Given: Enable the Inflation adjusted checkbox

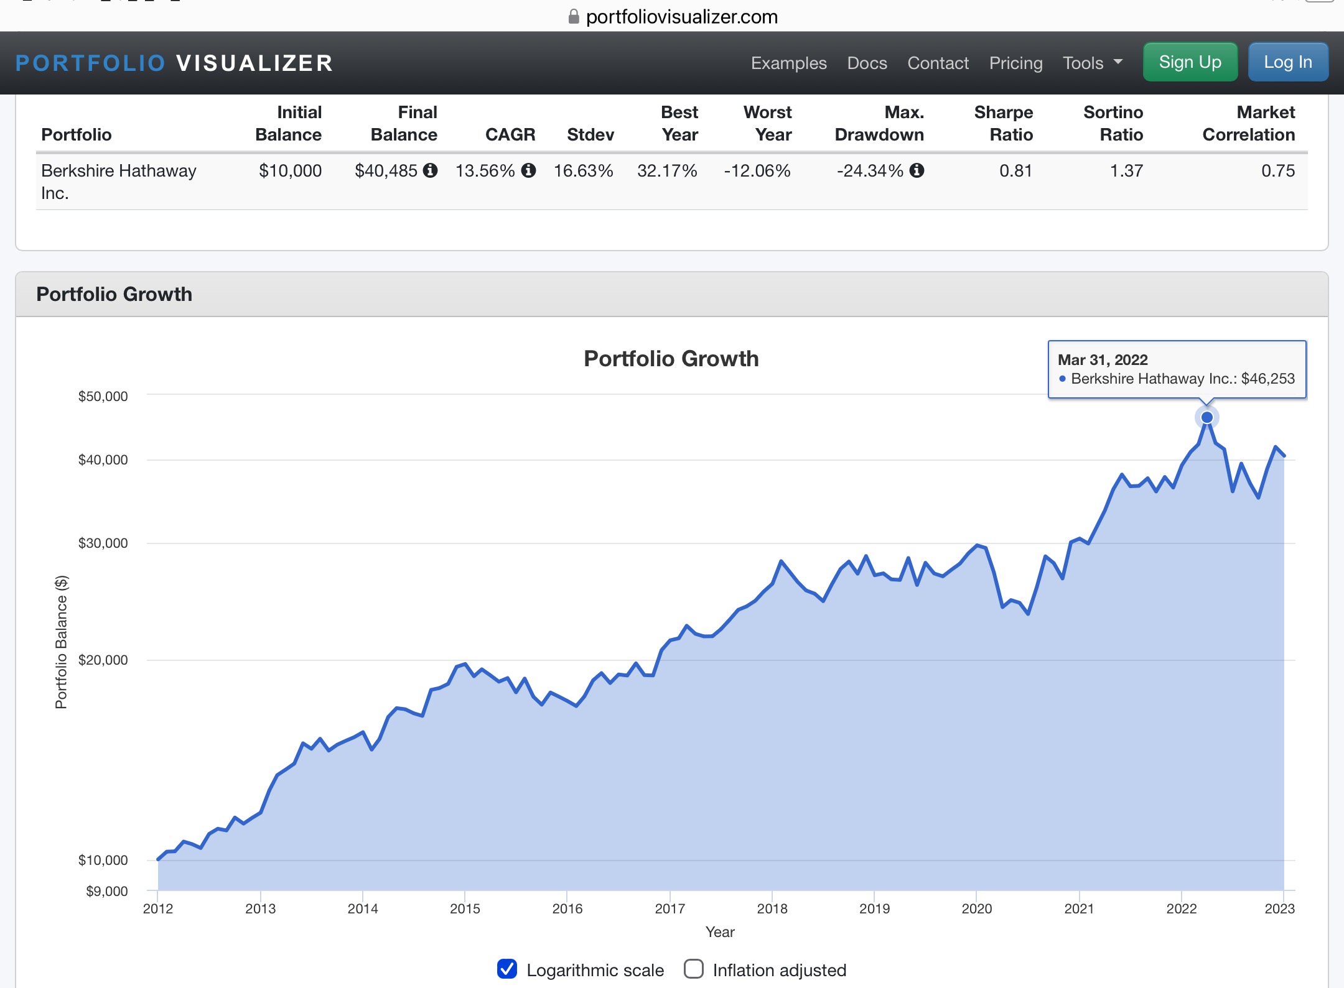Looking at the screenshot, I should coord(694,969).
